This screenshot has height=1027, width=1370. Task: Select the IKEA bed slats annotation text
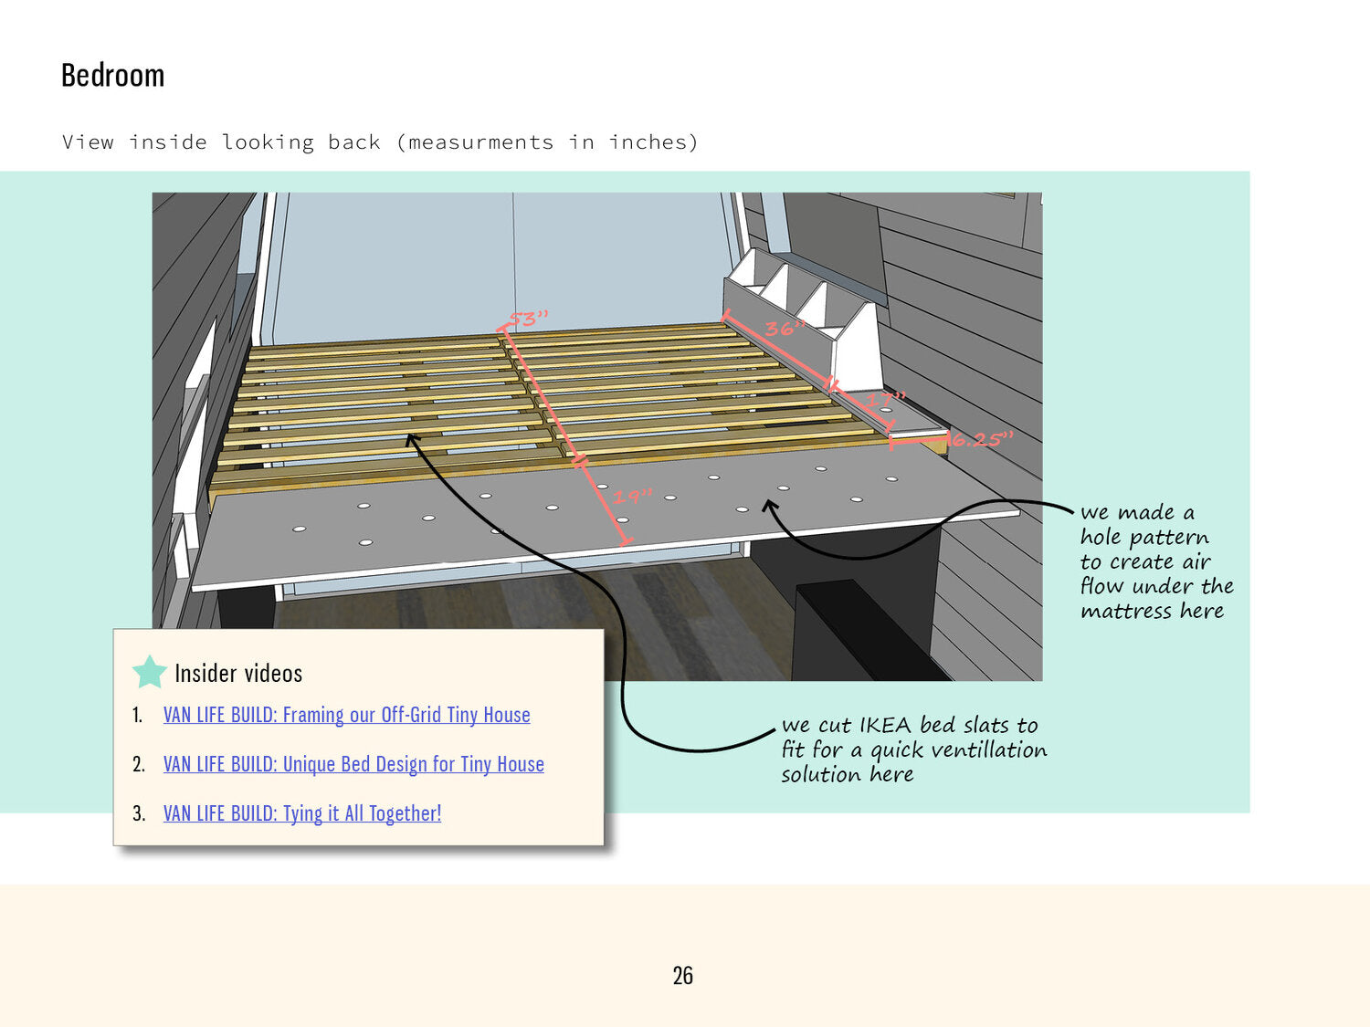tap(913, 749)
